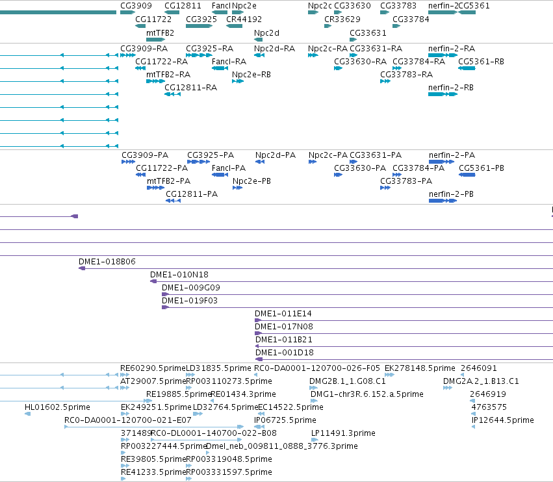Click the DME1-001D18 clone
This screenshot has height=482, width=553.
pos(404,359)
